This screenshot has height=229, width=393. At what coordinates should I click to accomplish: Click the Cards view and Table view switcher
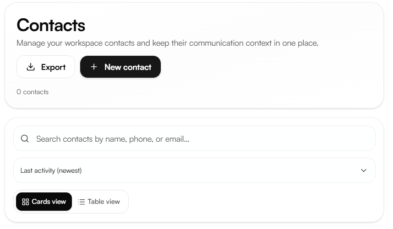pyautogui.click(x=71, y=202)
